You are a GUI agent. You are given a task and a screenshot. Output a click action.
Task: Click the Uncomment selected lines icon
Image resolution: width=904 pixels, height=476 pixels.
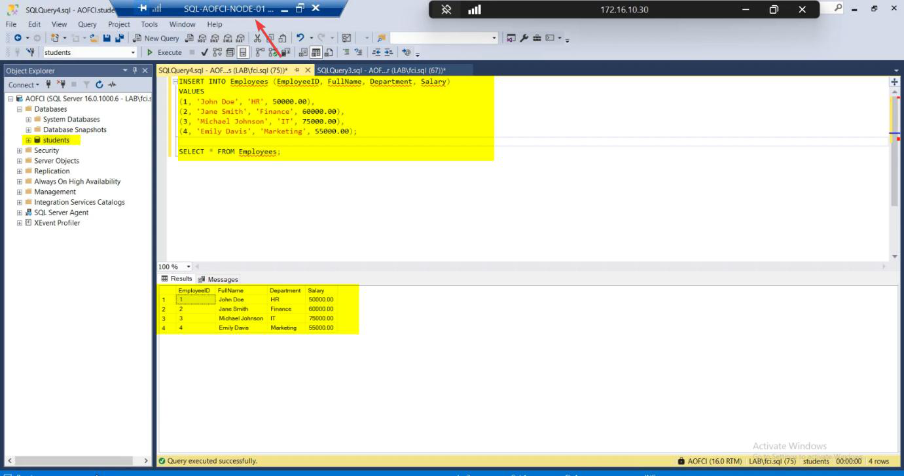coord(359,52)
